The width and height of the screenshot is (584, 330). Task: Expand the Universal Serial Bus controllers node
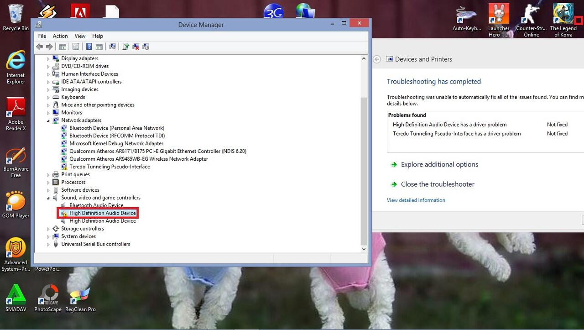(48, 244)
